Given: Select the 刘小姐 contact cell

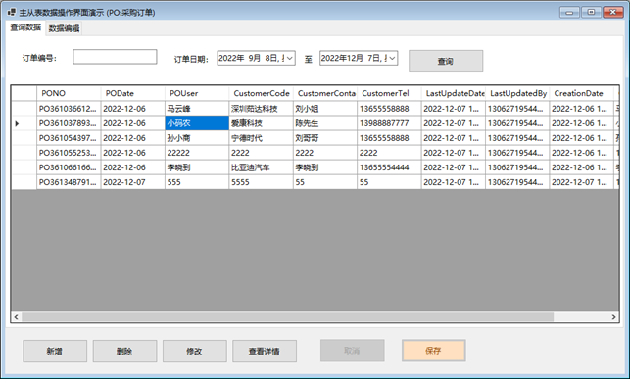Looking at the screenshot, I should (325, 109).
